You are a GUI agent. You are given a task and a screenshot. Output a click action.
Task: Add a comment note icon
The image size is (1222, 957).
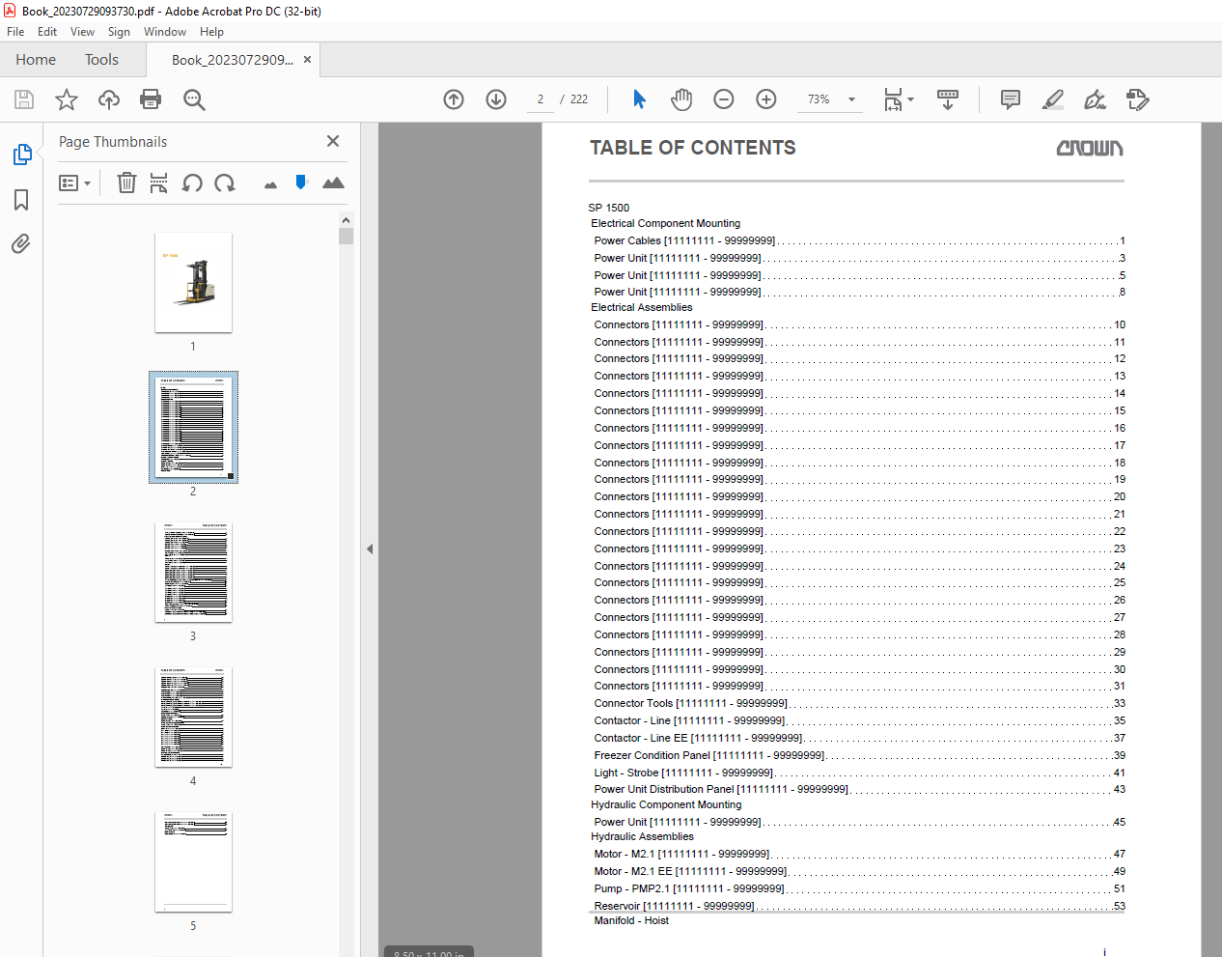coord(1011,99)
